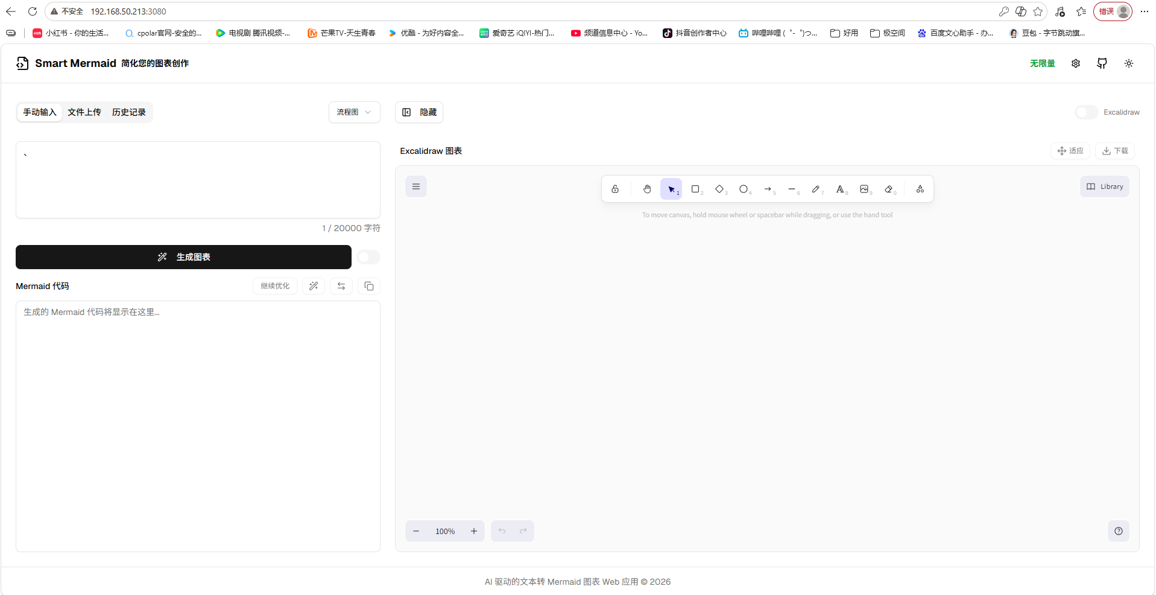Open the Excalidraw Library panel

1105,186
